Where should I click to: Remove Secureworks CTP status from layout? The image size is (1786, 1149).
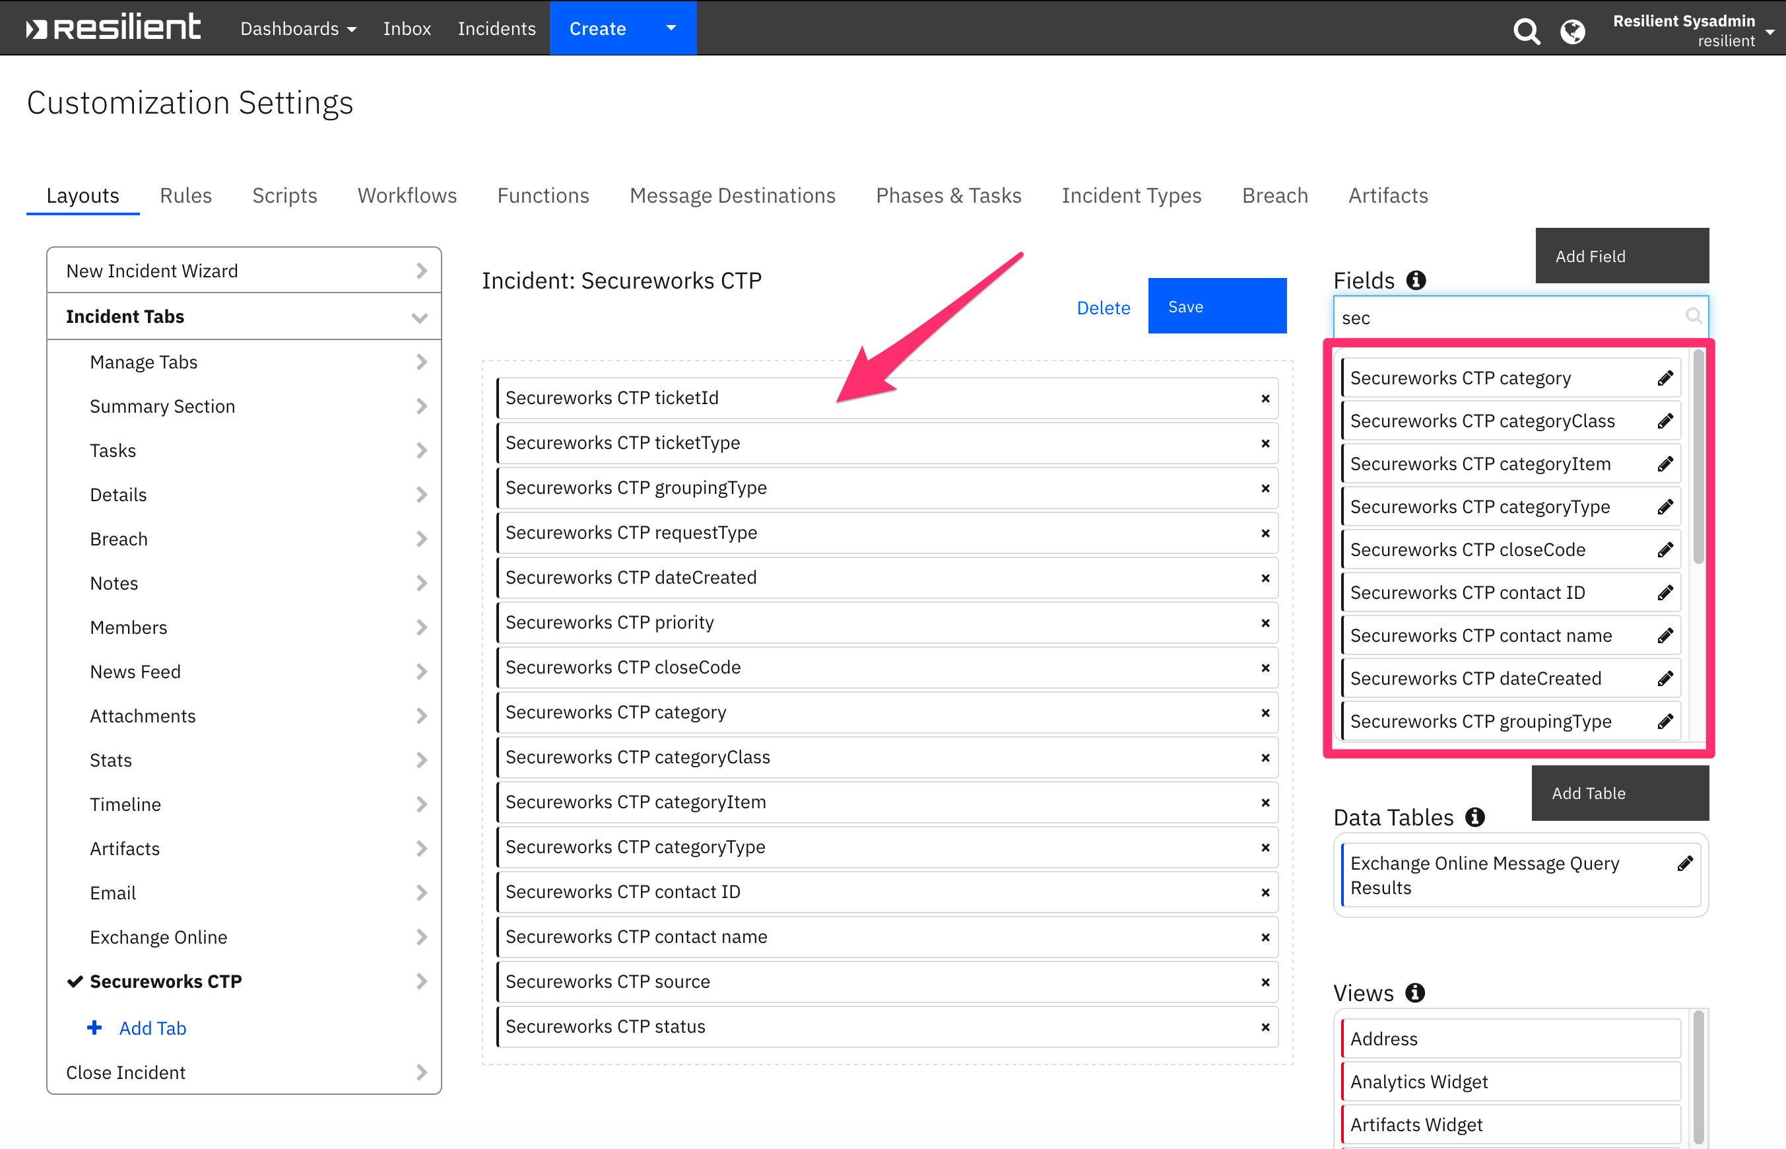1265,1027
